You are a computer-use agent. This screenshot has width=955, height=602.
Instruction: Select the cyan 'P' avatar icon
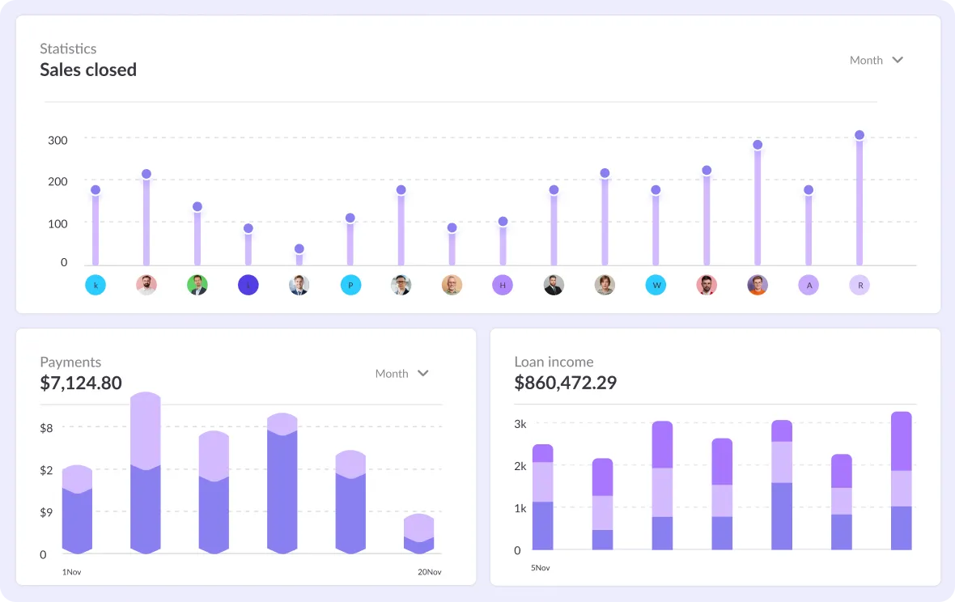pyautogui.click(x=350, y=285)
